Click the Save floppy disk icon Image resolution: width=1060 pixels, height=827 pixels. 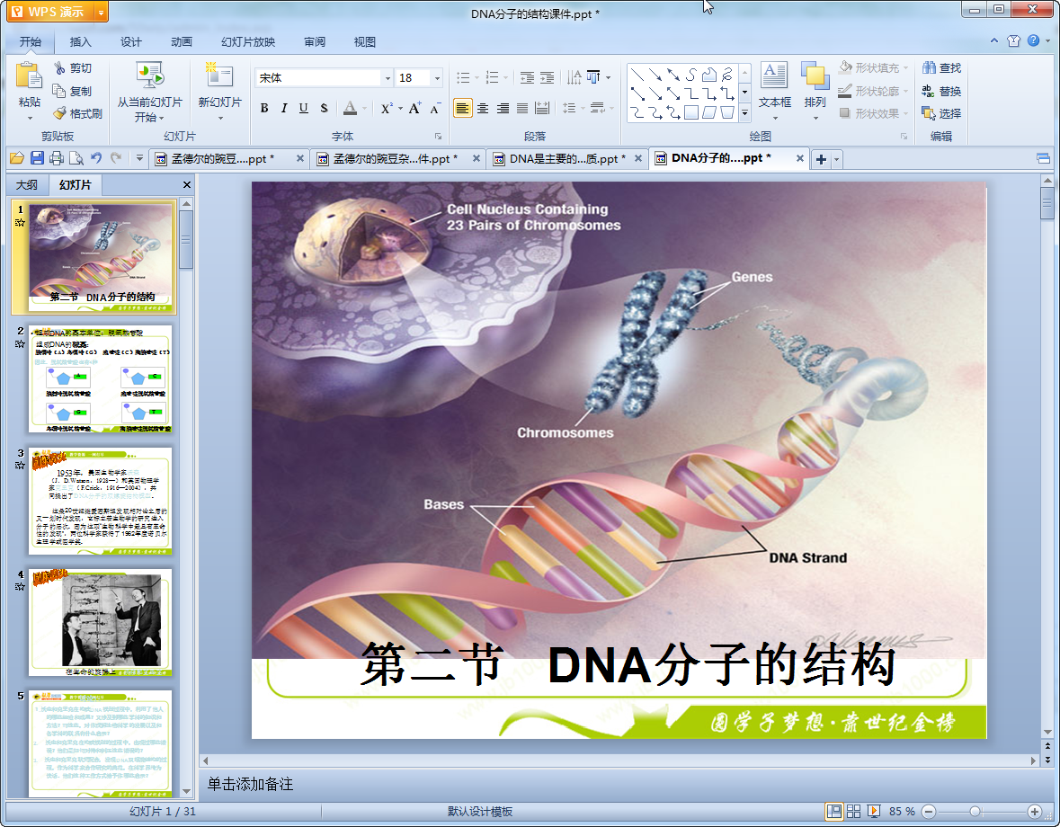[37, 158]
